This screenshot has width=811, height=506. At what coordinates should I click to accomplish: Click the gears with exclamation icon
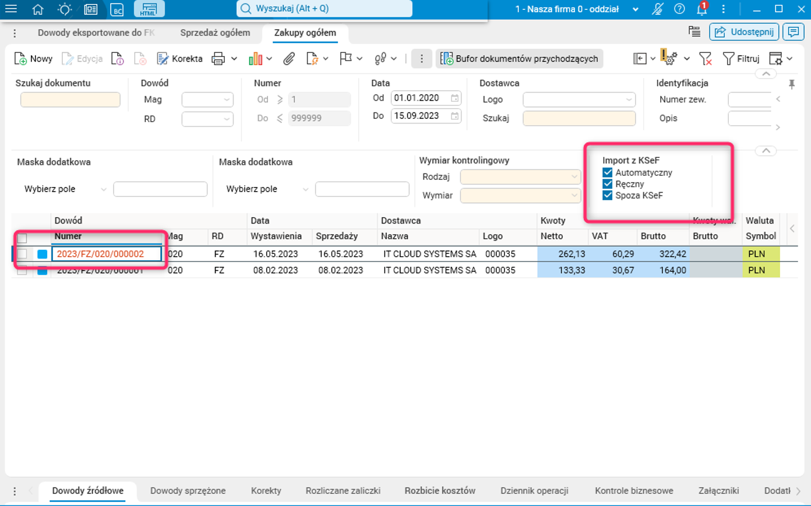669,58
